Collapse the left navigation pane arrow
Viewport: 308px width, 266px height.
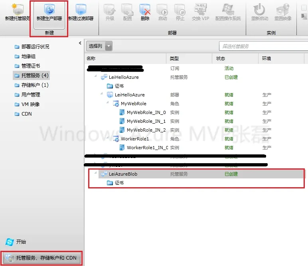pos(80,43)
